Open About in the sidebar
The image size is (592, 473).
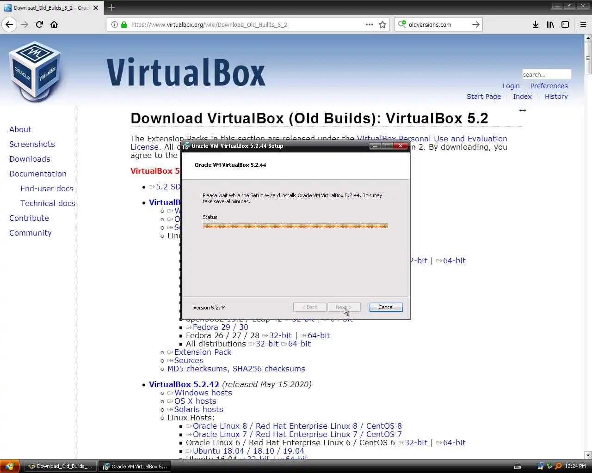20,129
